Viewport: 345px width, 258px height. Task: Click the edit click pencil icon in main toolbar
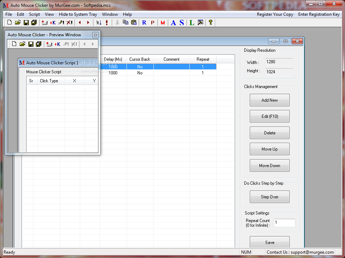point(61,22)
